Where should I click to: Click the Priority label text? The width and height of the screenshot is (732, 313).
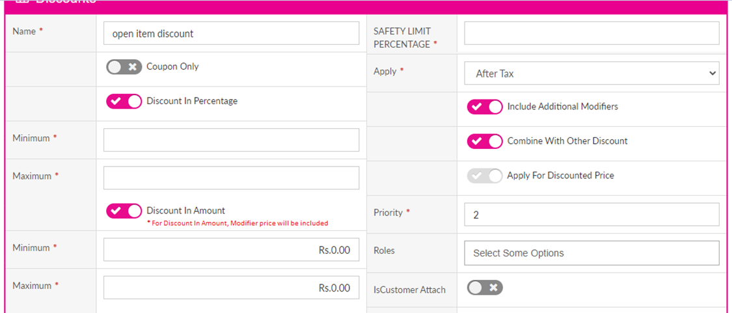[x=389, y=213]
